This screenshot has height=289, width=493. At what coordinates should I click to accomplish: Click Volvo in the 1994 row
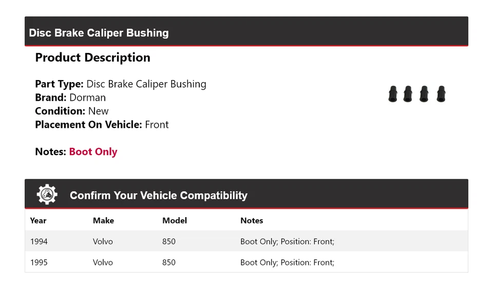(x=103, y=241)
